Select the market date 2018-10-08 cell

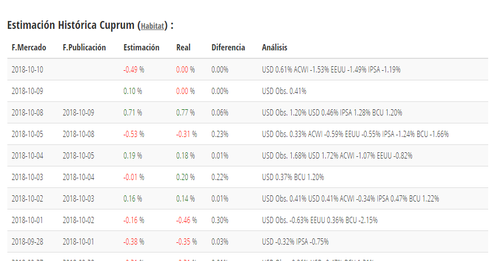27,113
